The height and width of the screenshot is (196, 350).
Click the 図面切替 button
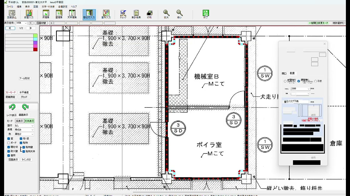pos(41,23)
